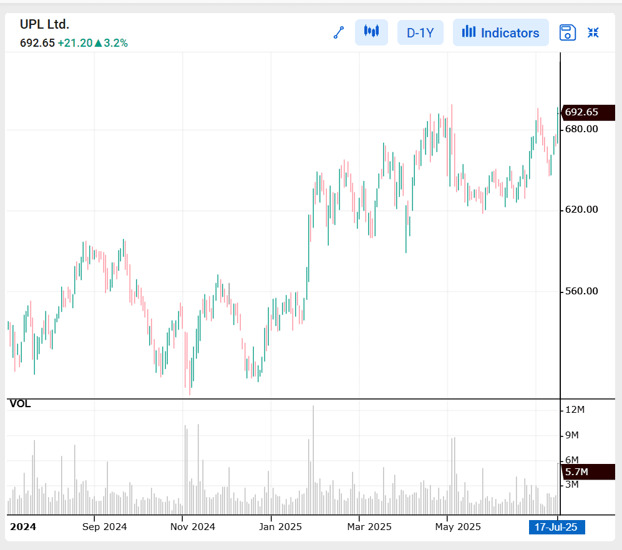Click the save chart icon
The height and width of the screenshot is (550, 622).
(x=568, y=32)
